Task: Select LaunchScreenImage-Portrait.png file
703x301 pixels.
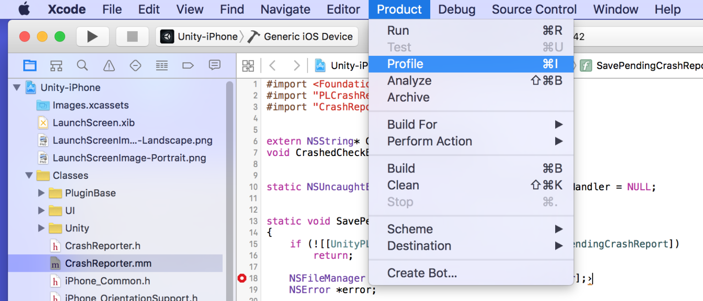Action: 129,158
